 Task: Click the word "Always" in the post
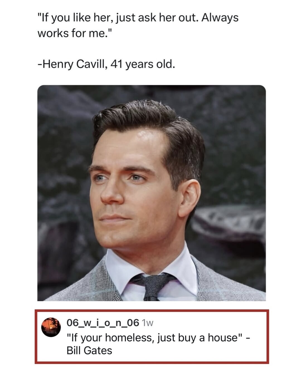tap(220, 18)
